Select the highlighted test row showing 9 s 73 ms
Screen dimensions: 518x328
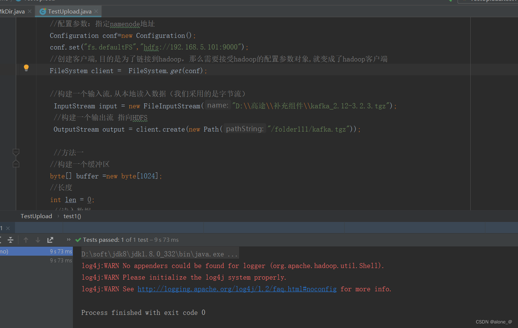[x=36, y=251]
